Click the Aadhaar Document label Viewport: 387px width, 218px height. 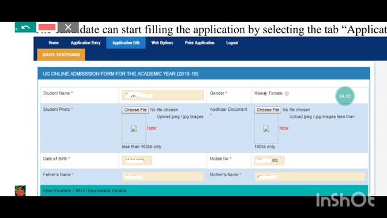click(229, 110)
